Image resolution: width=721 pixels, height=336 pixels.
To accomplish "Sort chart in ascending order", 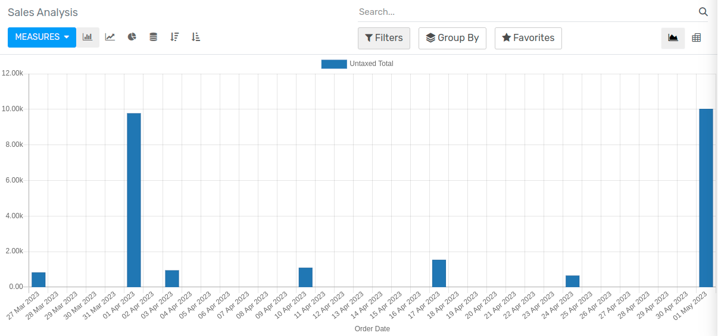I will 196,37.
